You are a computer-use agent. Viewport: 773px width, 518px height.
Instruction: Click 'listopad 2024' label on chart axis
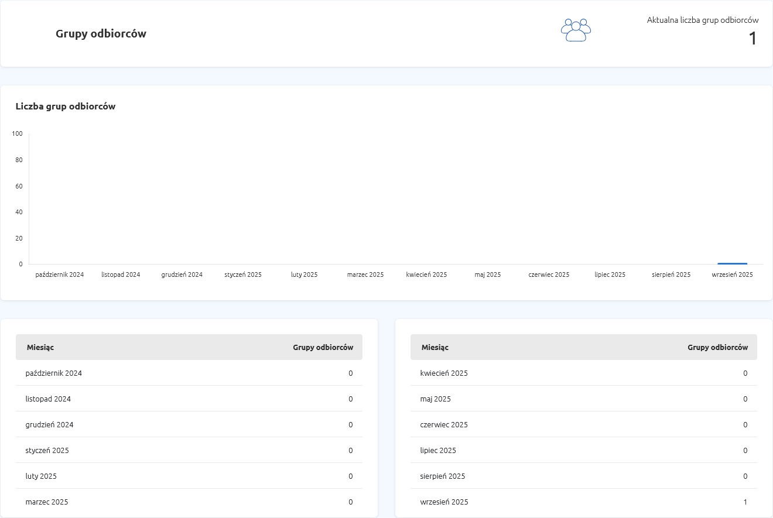click(x=121, y=275)
